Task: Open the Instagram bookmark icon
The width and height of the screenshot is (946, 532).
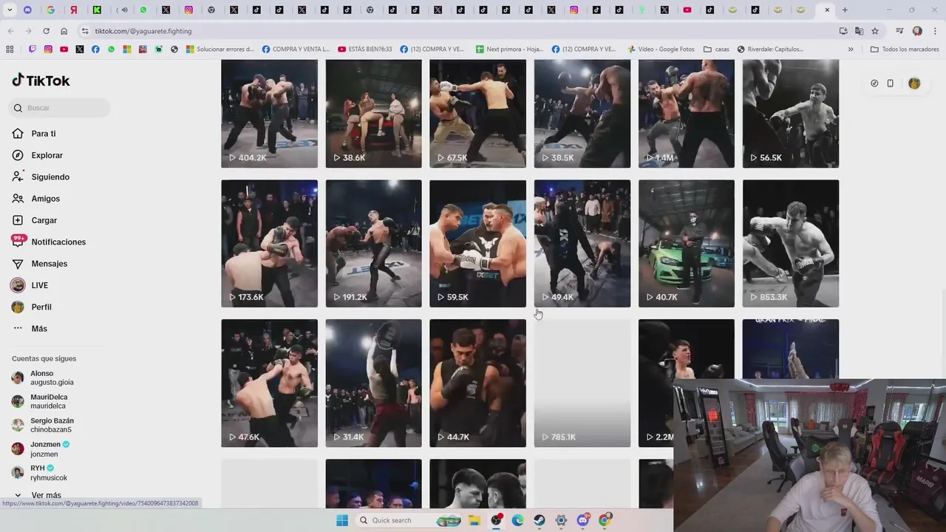Action: [48, 50]
